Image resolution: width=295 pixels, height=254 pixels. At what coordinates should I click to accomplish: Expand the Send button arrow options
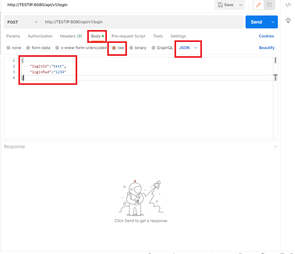[x=273, y=22]
